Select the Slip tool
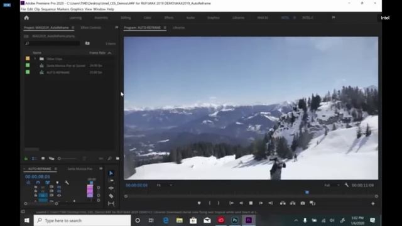 [x=111, y=203]
